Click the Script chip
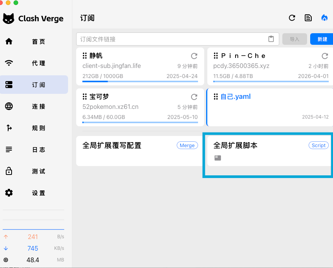 [319, 145]
